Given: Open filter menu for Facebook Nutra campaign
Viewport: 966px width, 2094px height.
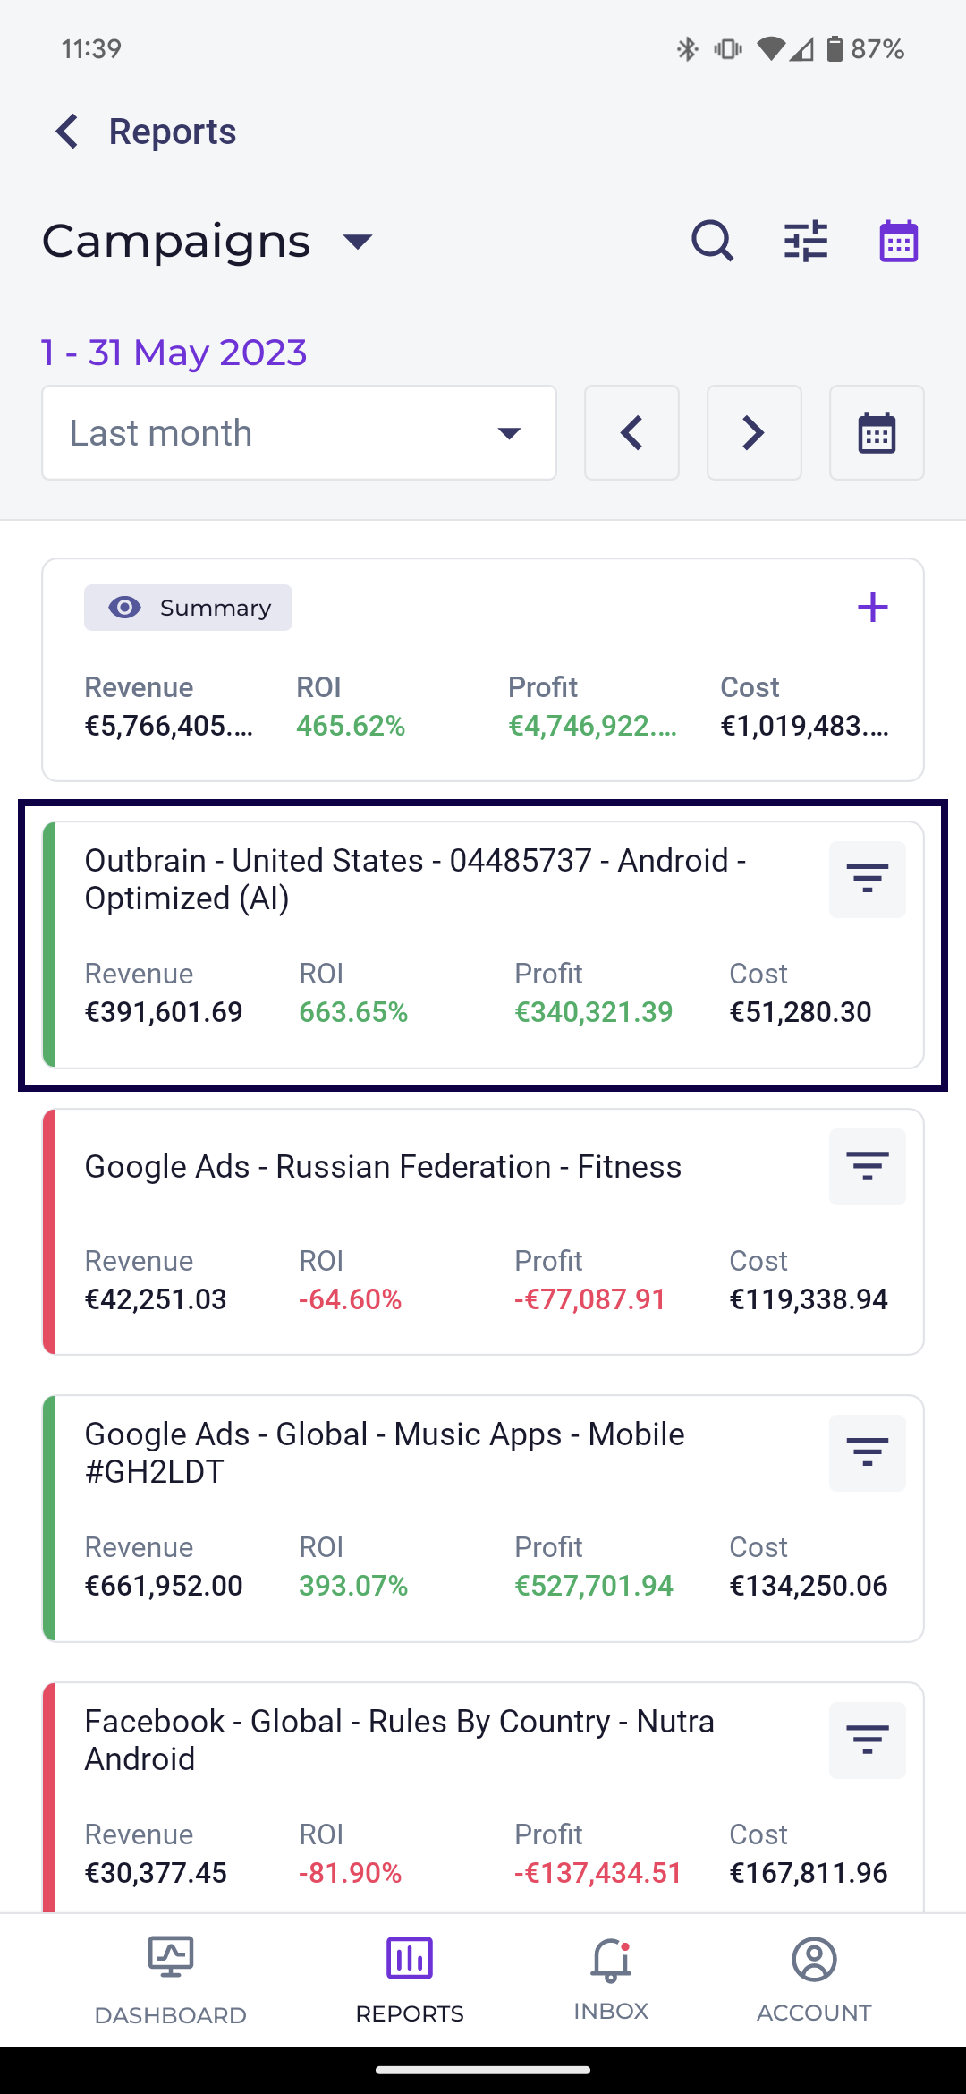Looking at the screenshot, I should (867, 1741).
